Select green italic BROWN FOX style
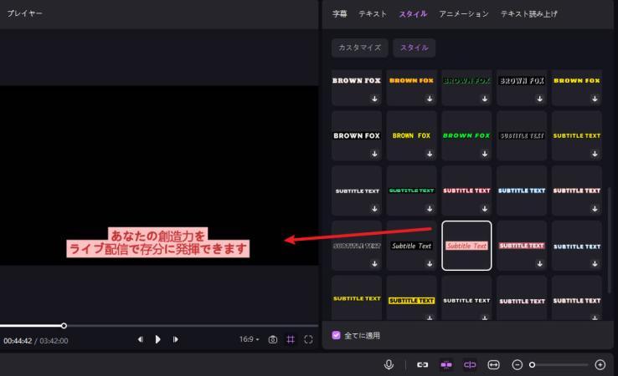Viewport: 618px width, 376px height. tap(466, 135)
